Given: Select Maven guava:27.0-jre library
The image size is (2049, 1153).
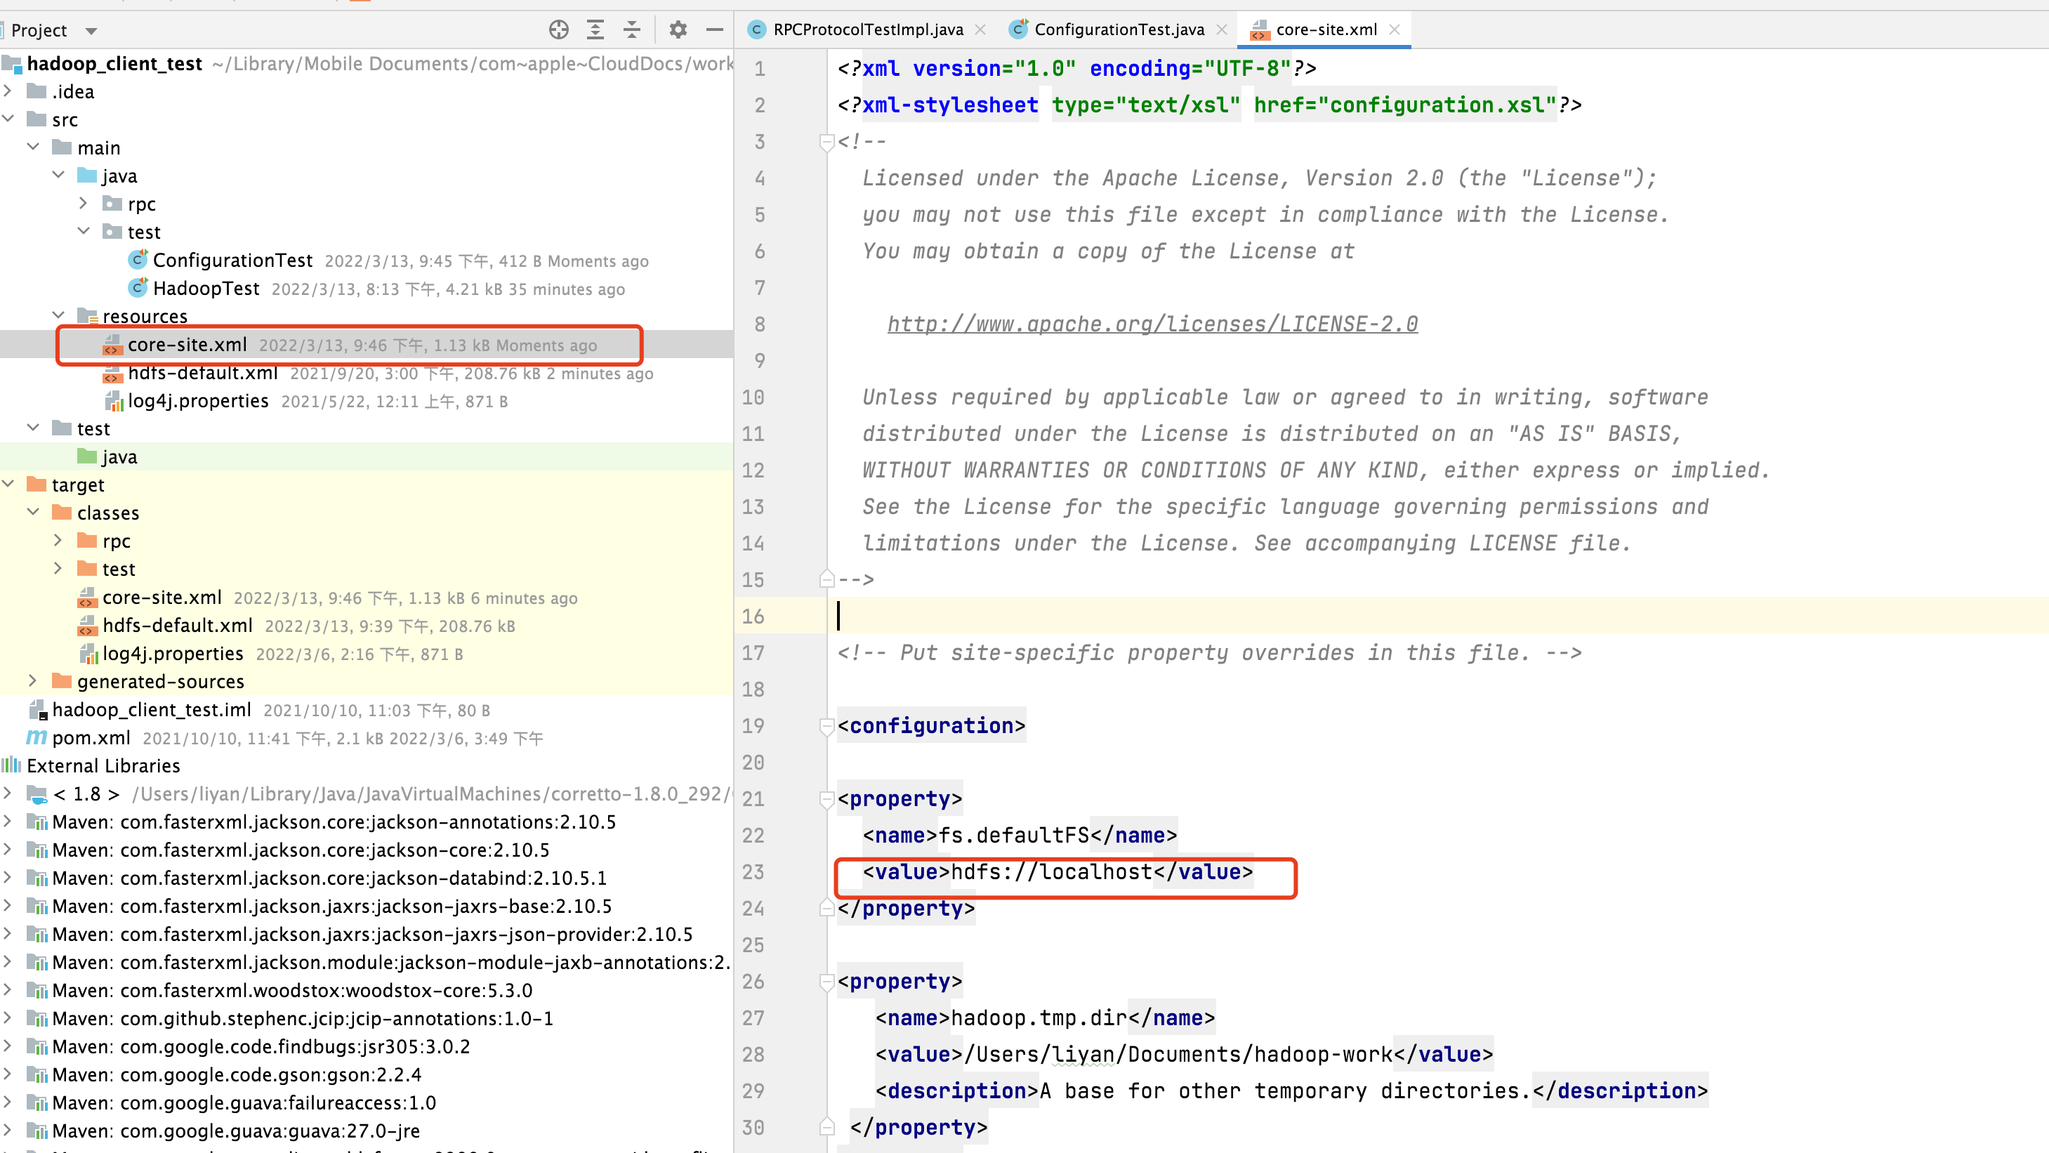Looking at the screenshot, I should point(236,1131).
